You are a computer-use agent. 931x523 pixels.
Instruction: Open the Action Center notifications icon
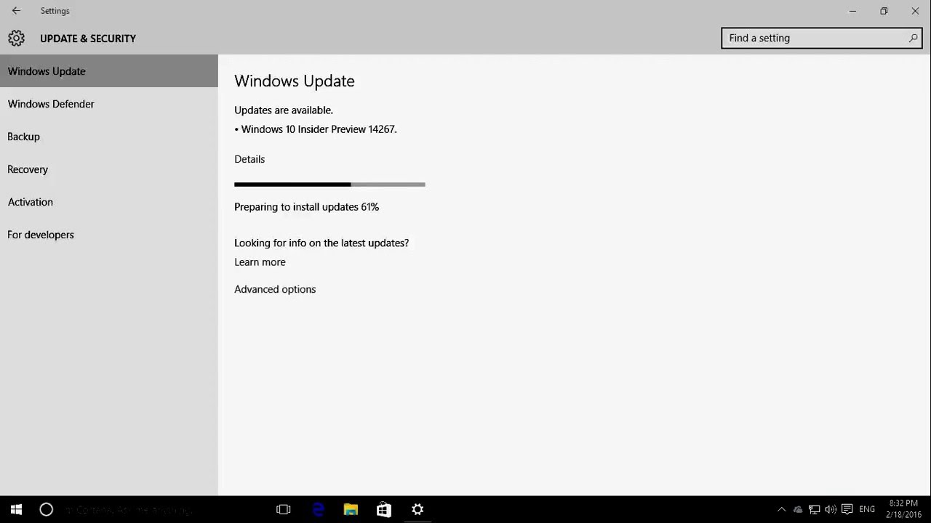847,509
